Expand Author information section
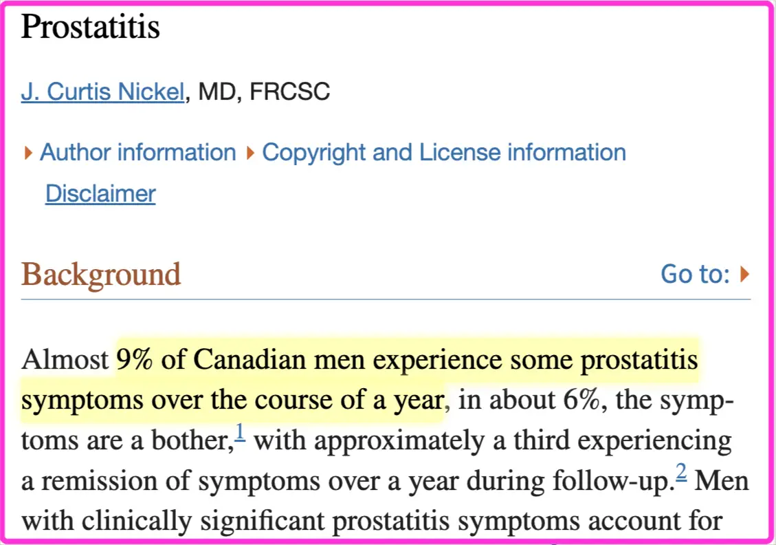Screen dimensions: 776x545 point(138,152)
